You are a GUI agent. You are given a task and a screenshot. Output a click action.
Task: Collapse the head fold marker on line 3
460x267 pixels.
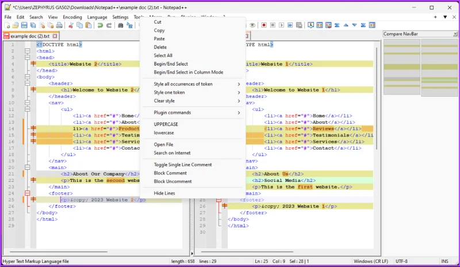[x=27, y=58]
